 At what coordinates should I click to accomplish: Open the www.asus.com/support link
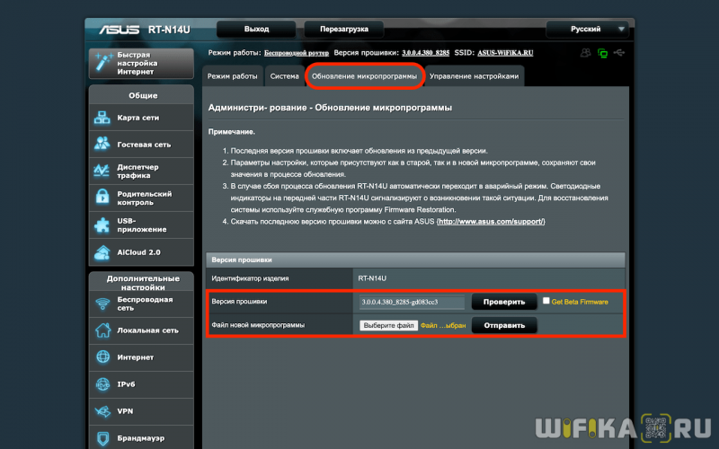click(491, 221)
